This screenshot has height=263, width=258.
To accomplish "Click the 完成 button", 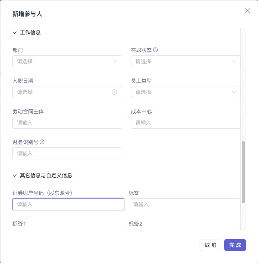I will (x=235, y=245).
